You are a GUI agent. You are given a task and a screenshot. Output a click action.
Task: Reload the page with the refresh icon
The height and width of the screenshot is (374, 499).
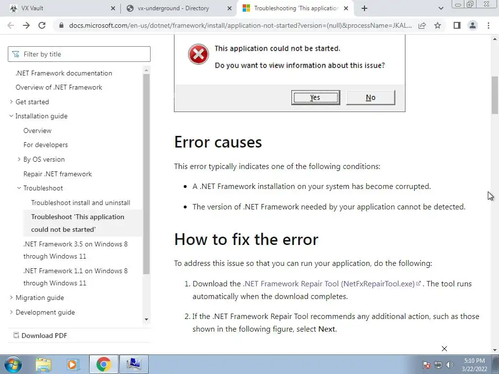pyautogui.click(x=42, y=25)
